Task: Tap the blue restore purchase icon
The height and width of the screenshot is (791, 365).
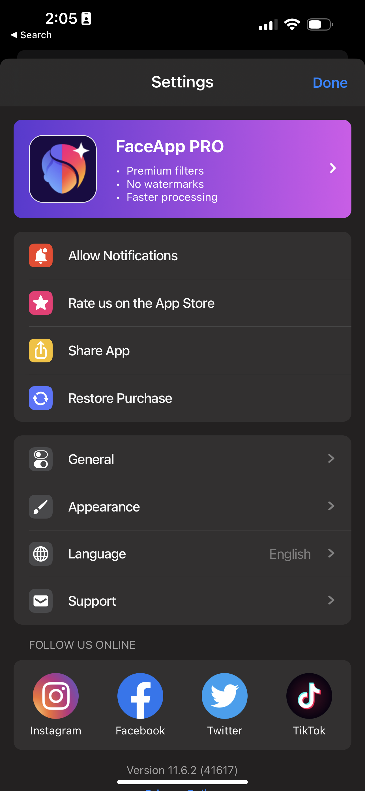Action: 40,398
